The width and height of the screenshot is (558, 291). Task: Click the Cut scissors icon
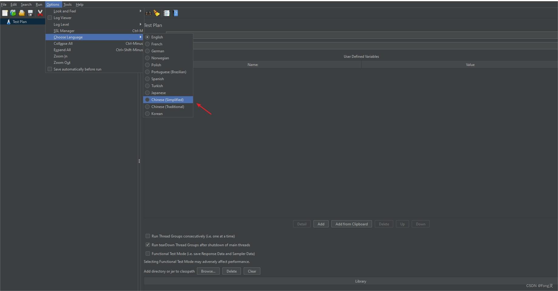tap(40, 13)
